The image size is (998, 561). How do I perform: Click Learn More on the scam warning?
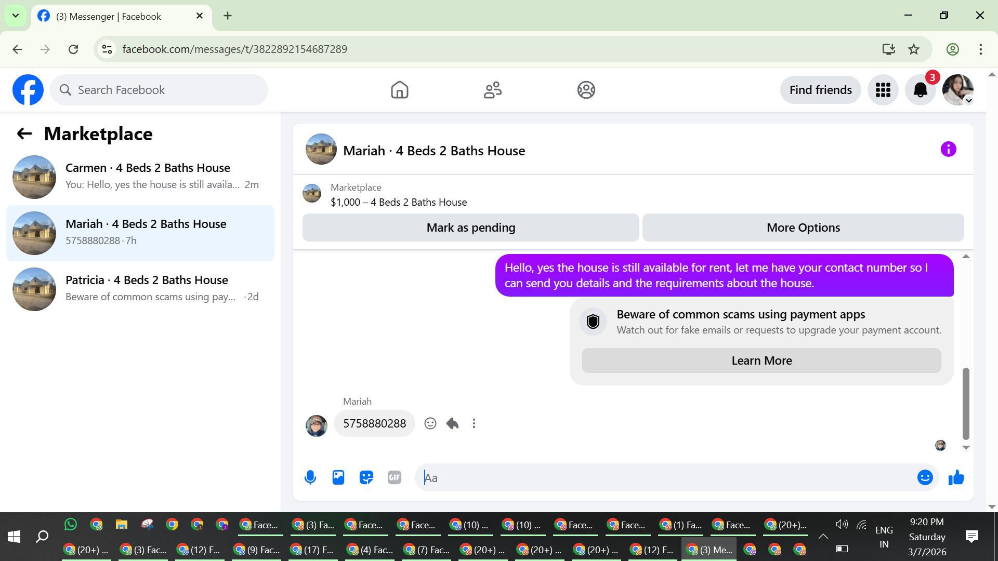pos(761,360)
